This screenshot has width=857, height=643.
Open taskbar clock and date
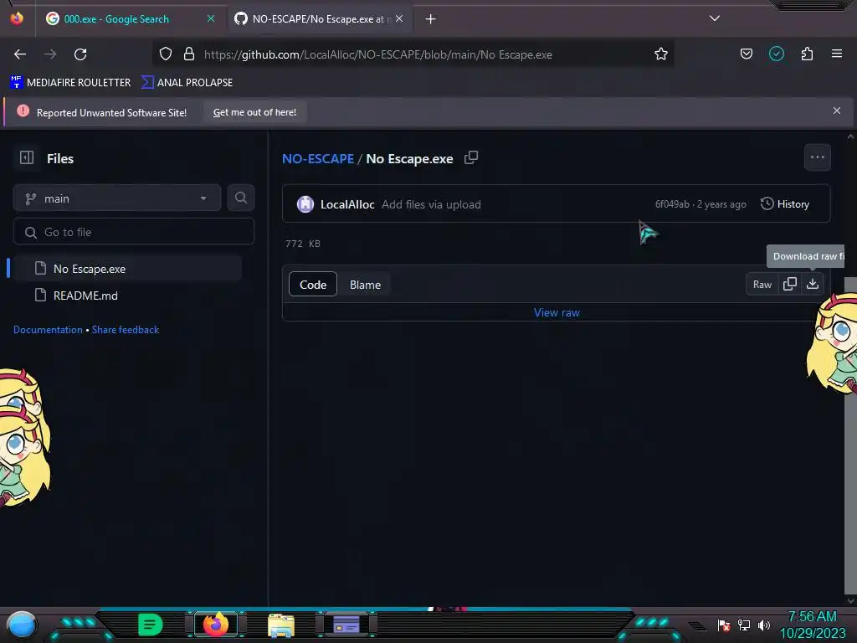click(x=812, y=625)
